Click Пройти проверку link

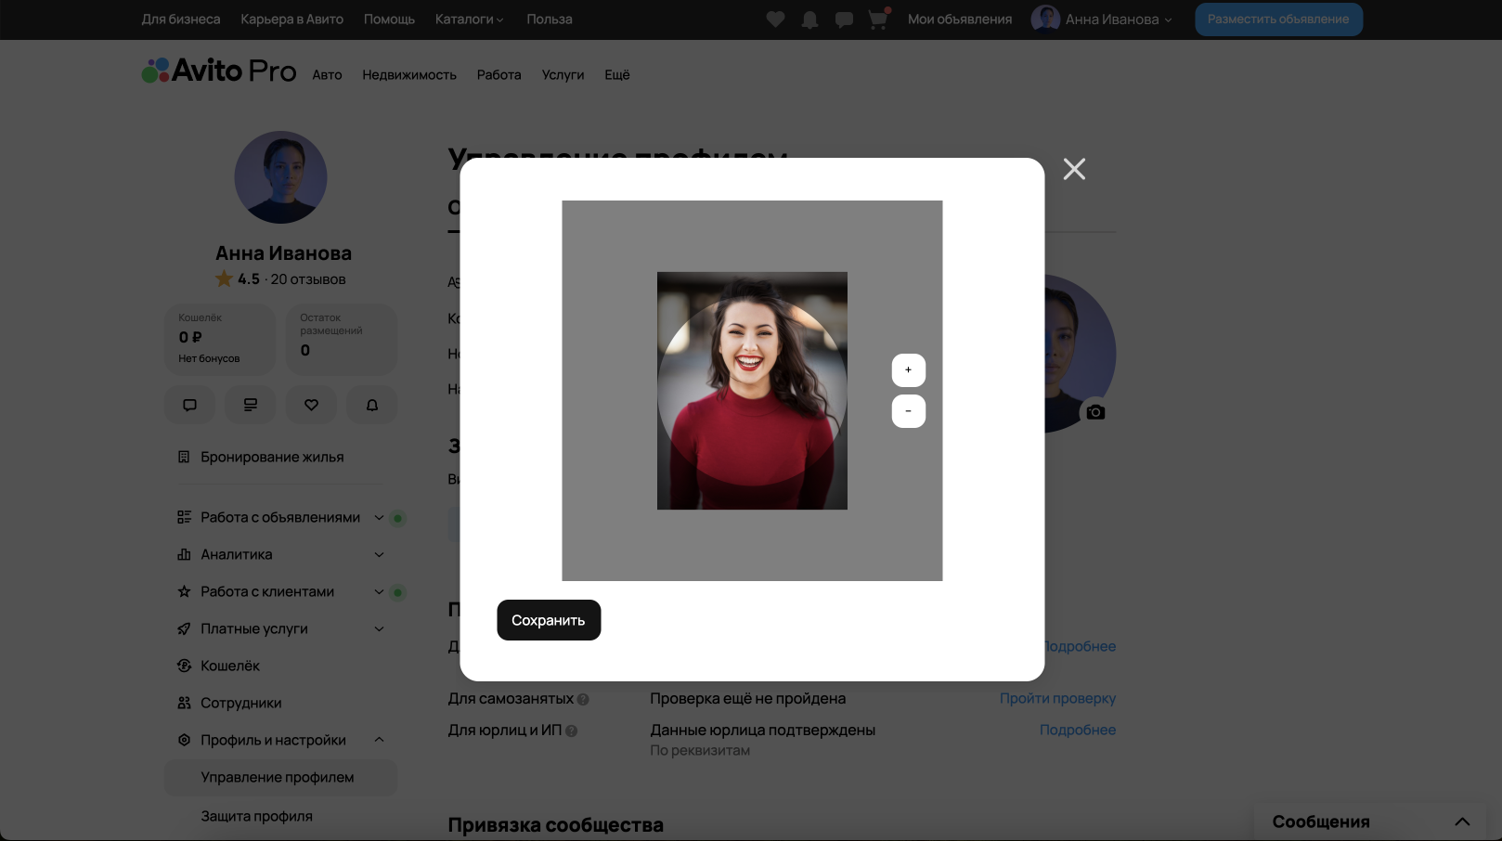(x=1057, y=698)
